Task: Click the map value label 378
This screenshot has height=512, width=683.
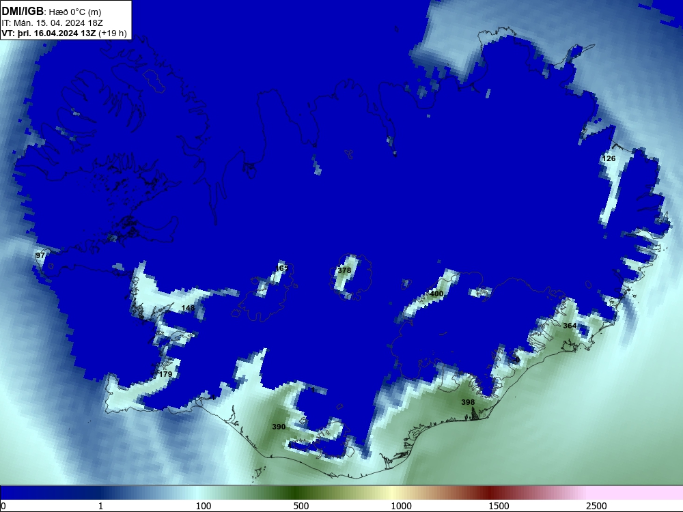Action: [x=344, y=270]
